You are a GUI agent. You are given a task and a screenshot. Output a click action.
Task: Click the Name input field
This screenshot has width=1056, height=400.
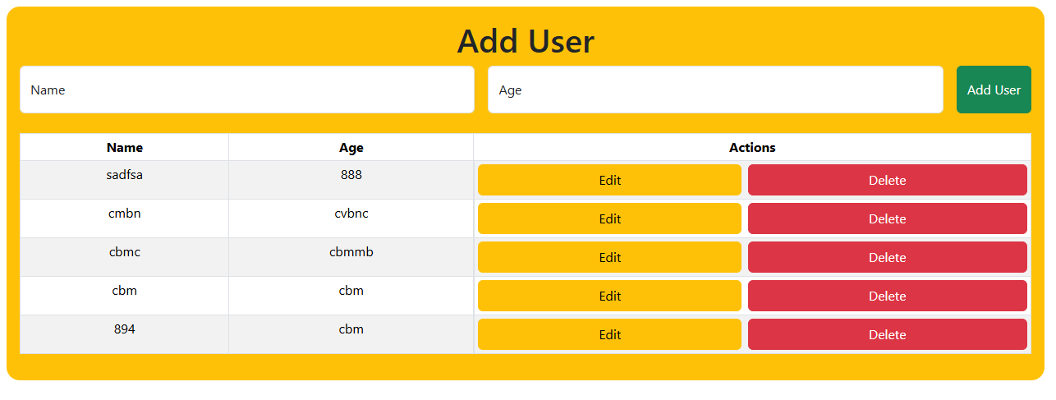(x=246, y=90)
